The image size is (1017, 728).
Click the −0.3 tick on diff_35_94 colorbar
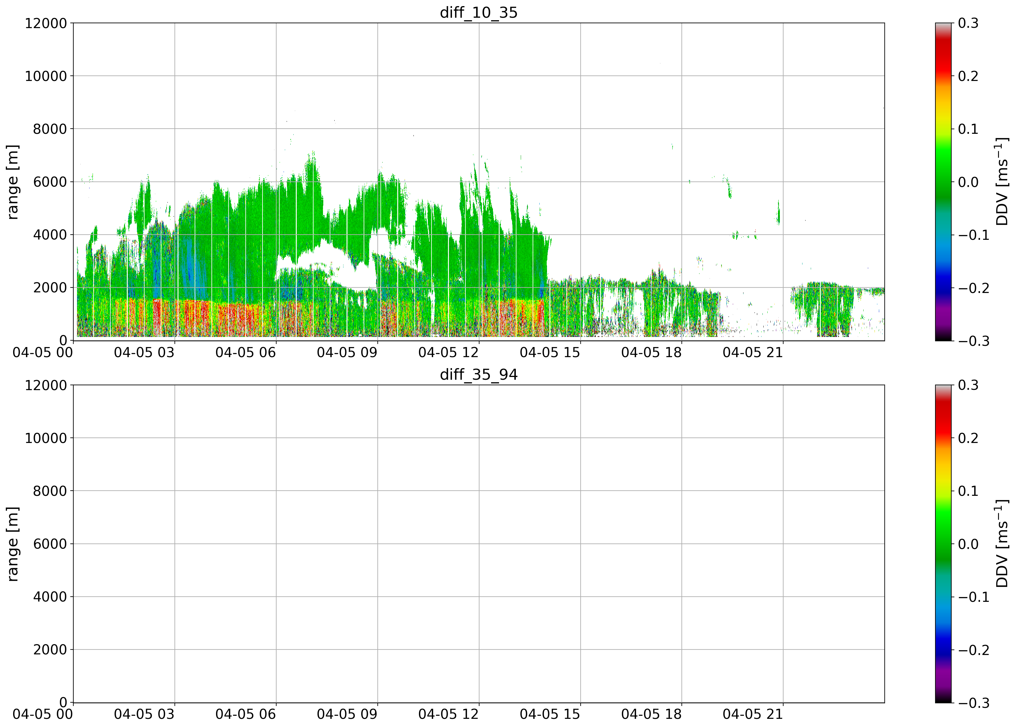974,703
